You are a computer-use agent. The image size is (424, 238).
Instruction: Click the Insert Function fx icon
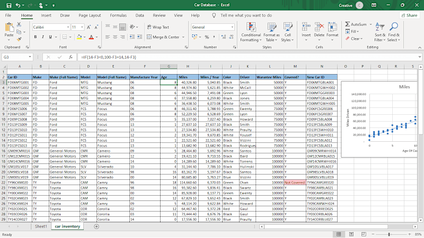tap(70, 57)
